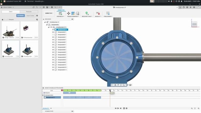The width and height of the screenshot is (201, 113).
Task: Toggle visibility of Komponente2:1
Action: pos(53,32)
